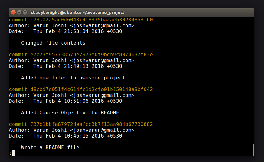
Task: Click date line showing 10:46:15
Action: click(x=66, y=136)
